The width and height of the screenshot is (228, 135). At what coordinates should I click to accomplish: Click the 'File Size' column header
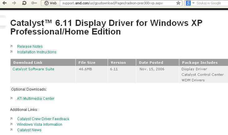92,63
